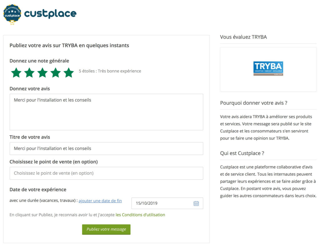Click the 15/10/2019 date field
This screenshot has width=320, height=245.
pos(162,203)
